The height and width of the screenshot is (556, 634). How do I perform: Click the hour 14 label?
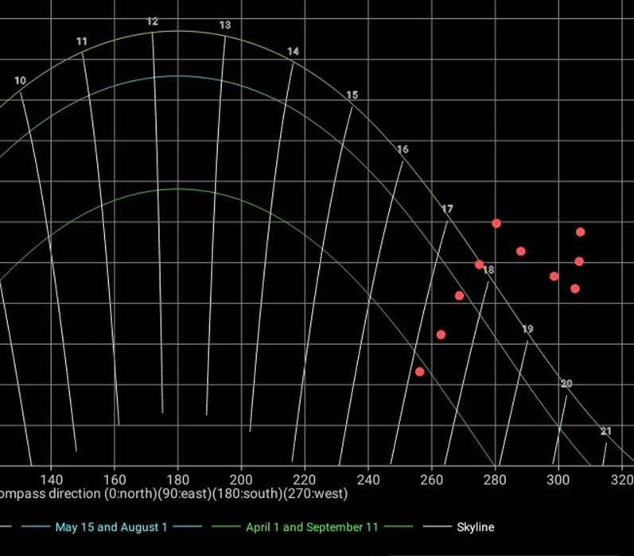[293, 52]
